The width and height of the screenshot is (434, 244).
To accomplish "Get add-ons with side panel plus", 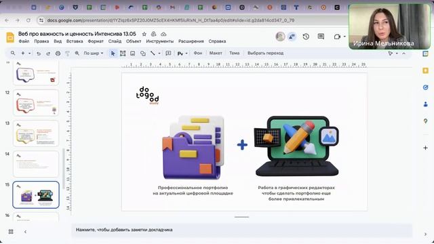I will (x=425, y=148).
